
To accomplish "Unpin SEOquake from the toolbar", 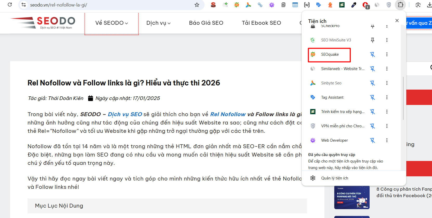I will [x=372, y=54].
